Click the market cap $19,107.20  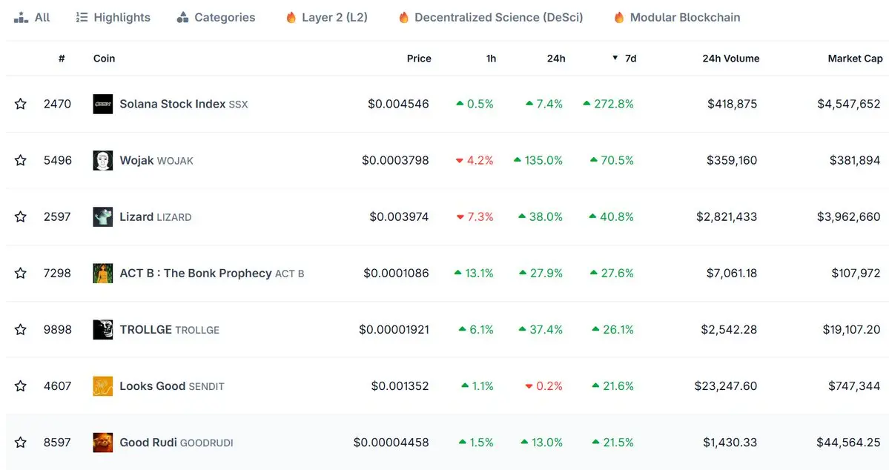point(852,329)
